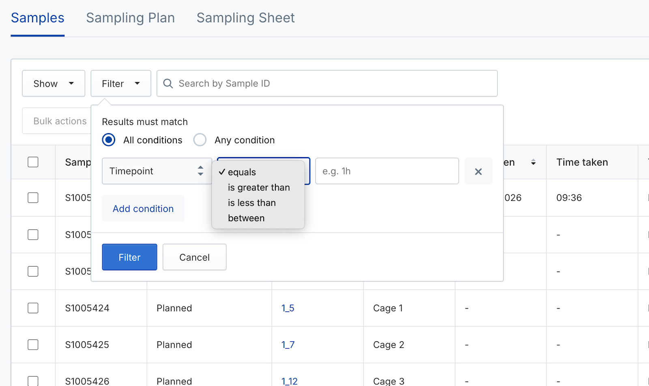The height and width of the screenshot is (386, 649).
Task: Choose "between" operator option
Action: [246, 218]
